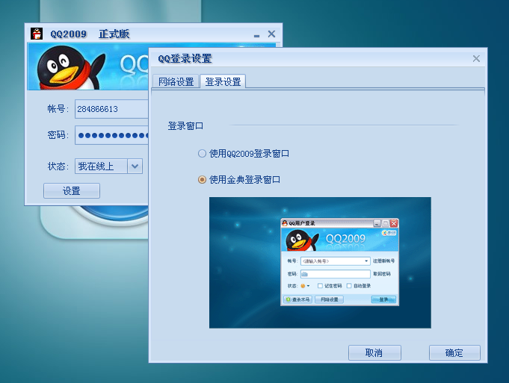Select the 登录设置 tab

coord(223,81)
